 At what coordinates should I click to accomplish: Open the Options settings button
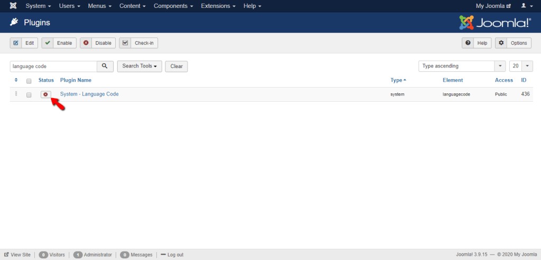(513, 43)
